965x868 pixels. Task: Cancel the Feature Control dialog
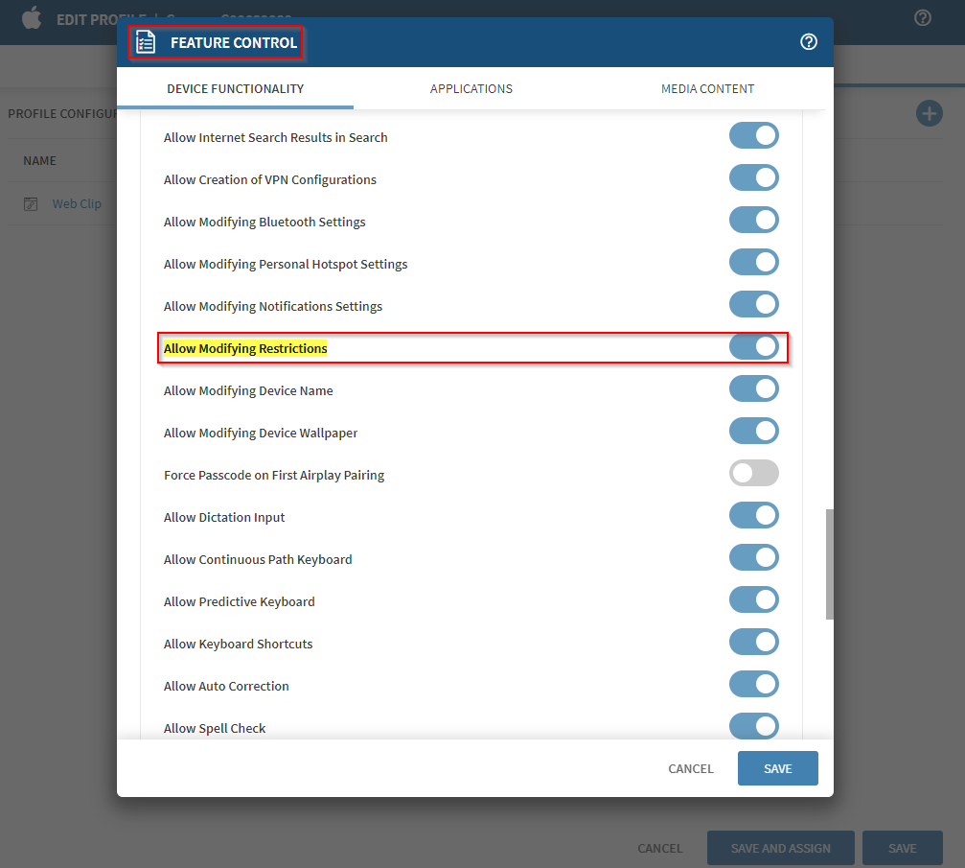click(690, 768)
